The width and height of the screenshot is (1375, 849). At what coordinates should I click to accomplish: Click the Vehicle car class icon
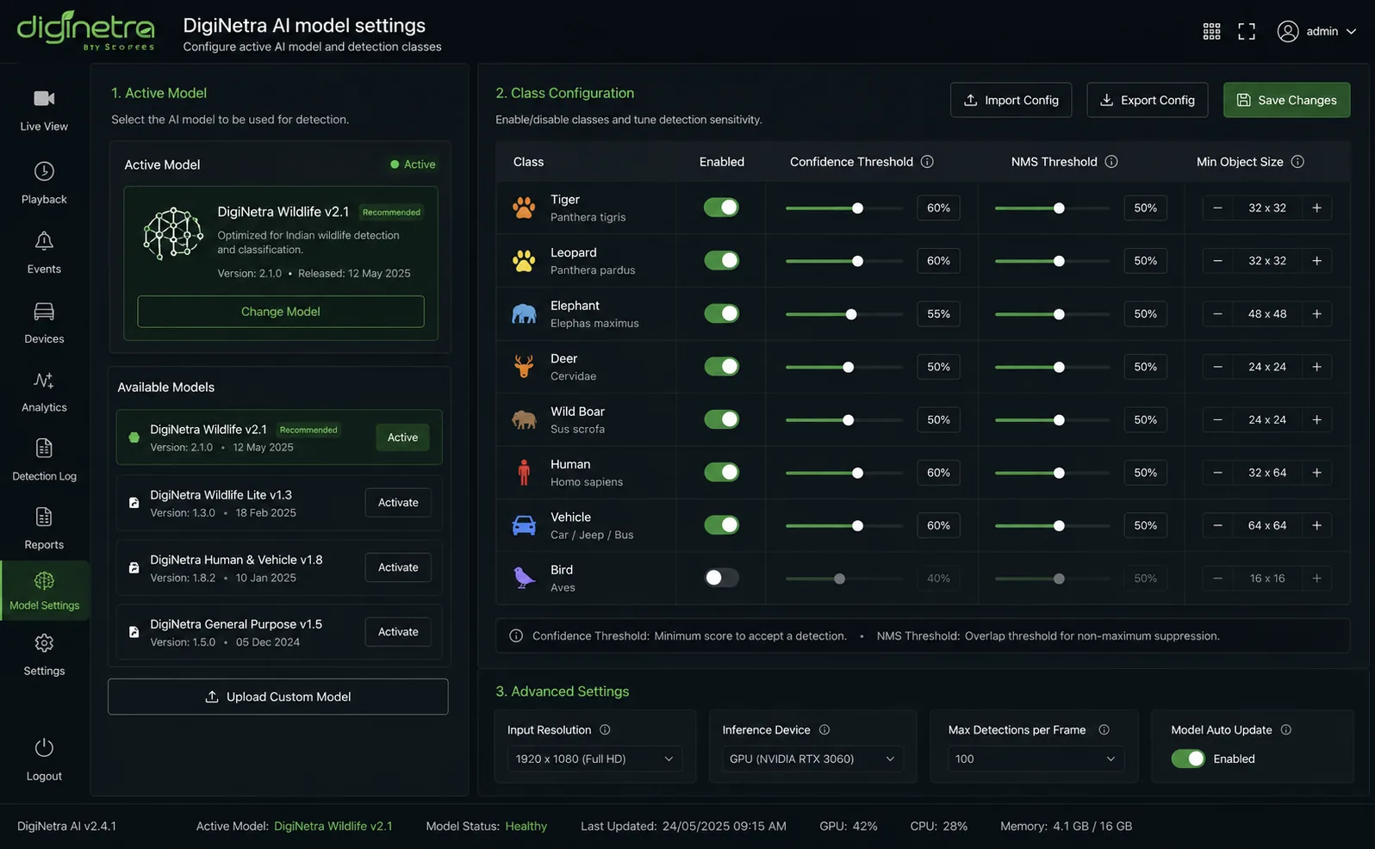point(524,525)
